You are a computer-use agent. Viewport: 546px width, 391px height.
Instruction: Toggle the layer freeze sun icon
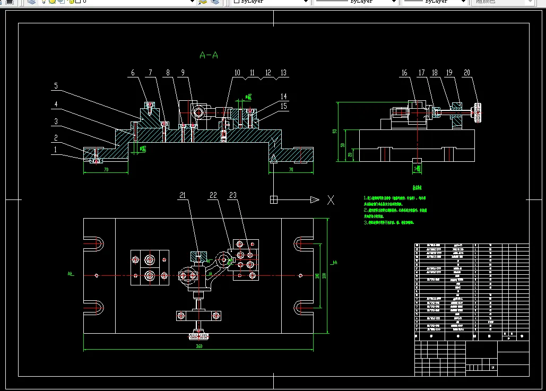52,2
